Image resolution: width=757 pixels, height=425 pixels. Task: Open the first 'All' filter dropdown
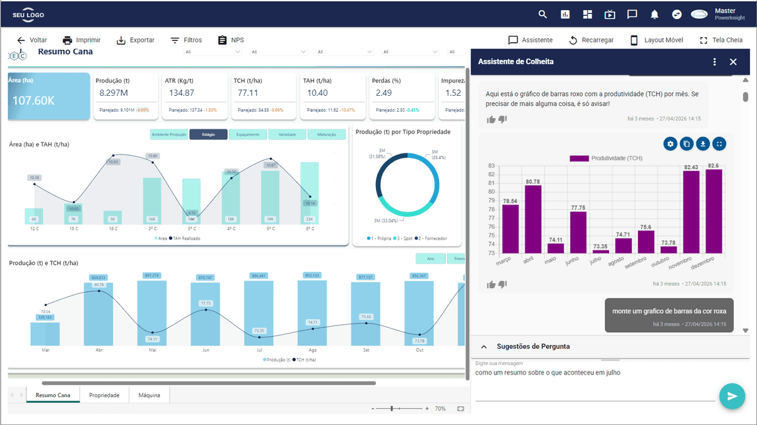coord(211,52)
